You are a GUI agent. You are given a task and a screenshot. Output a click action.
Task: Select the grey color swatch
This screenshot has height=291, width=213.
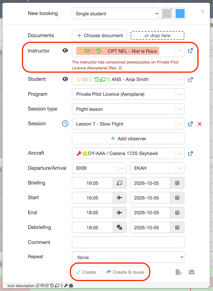pos(167,14)
